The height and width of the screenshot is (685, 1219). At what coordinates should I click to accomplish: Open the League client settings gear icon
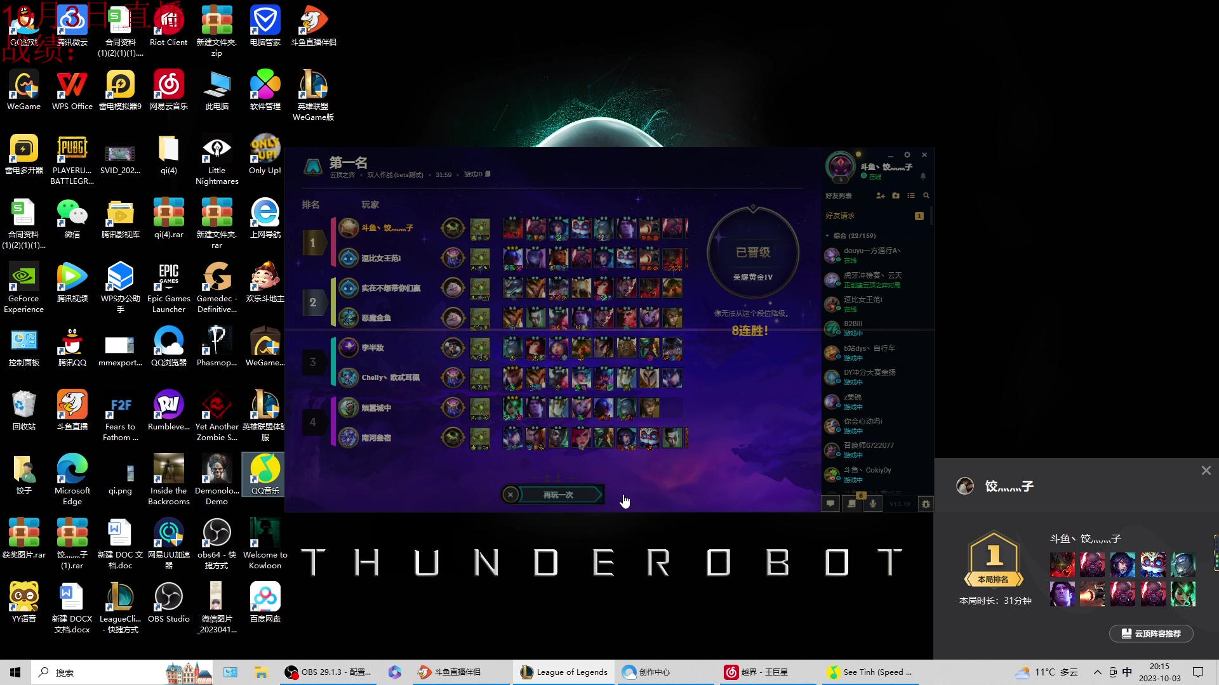click(x=907, y=155)
